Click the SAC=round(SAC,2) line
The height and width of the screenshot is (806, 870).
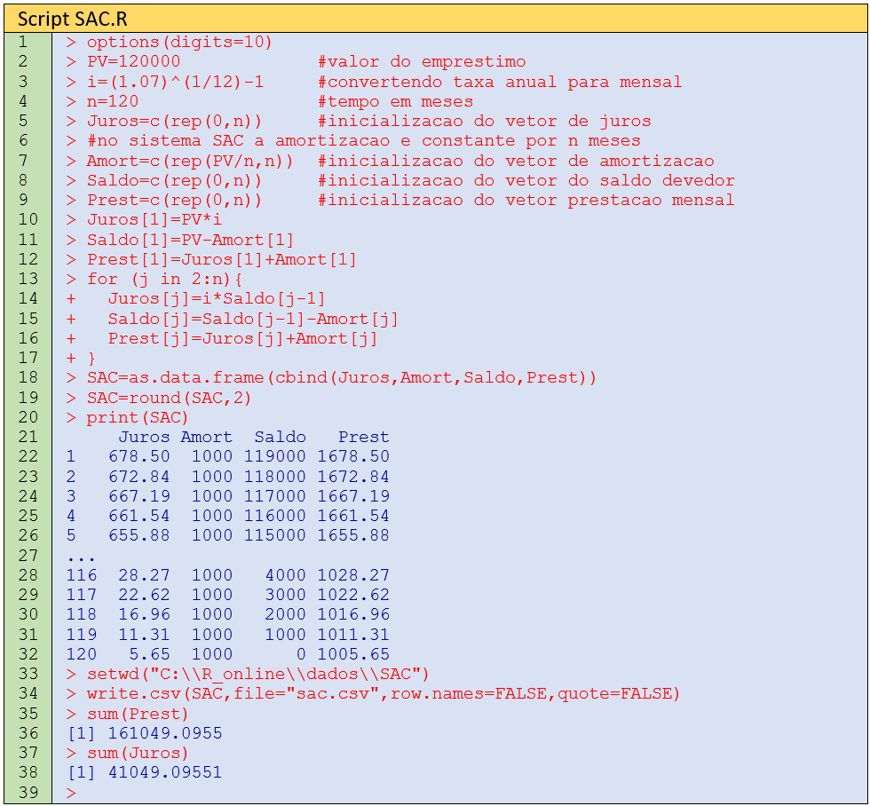pyautogui.click(x=169, y=398)
